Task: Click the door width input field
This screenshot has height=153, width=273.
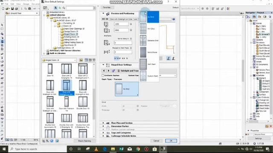Action: tap(121, 24)
